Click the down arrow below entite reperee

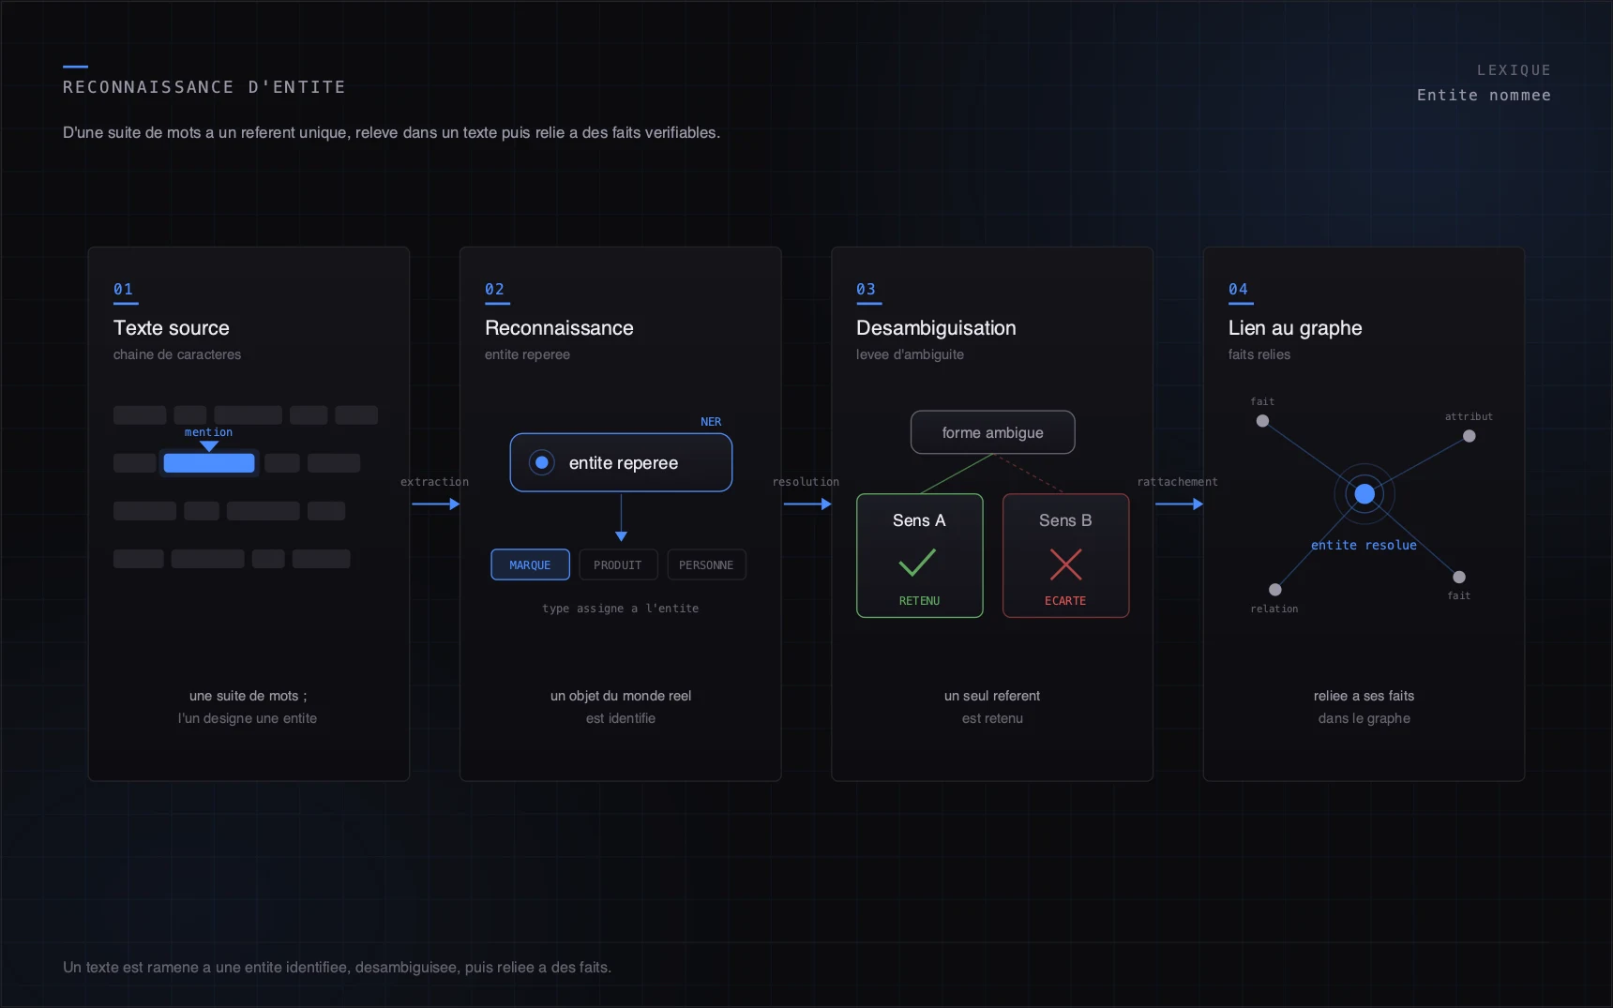(x=621, y=518)
